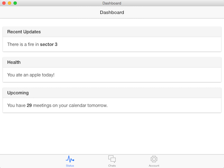Close the window with red button

pyautogui.click(x=4, y=3)
